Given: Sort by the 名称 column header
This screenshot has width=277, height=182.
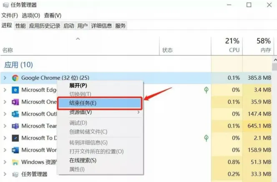Looking at the screenshot, I should click(80, 46).
